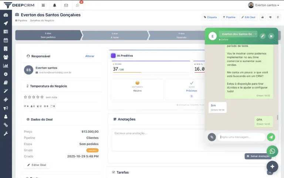Open the users group sidebar icon
Viewport: 284px width, 178px height.
click(6, 57)
